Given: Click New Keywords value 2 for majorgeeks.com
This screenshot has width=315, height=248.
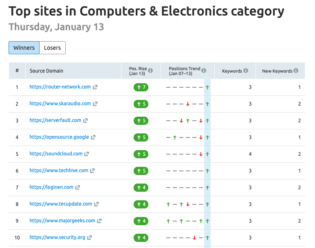Looking at the screenshot, I should click(300, 221).
